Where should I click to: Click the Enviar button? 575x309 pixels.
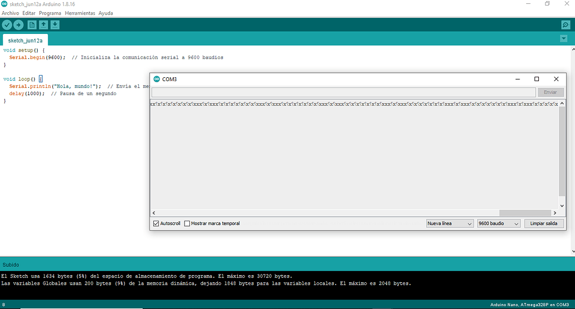pos(551,92)
